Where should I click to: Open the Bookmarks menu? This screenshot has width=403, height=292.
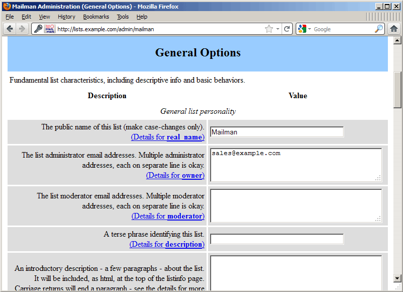click(96, 17)
